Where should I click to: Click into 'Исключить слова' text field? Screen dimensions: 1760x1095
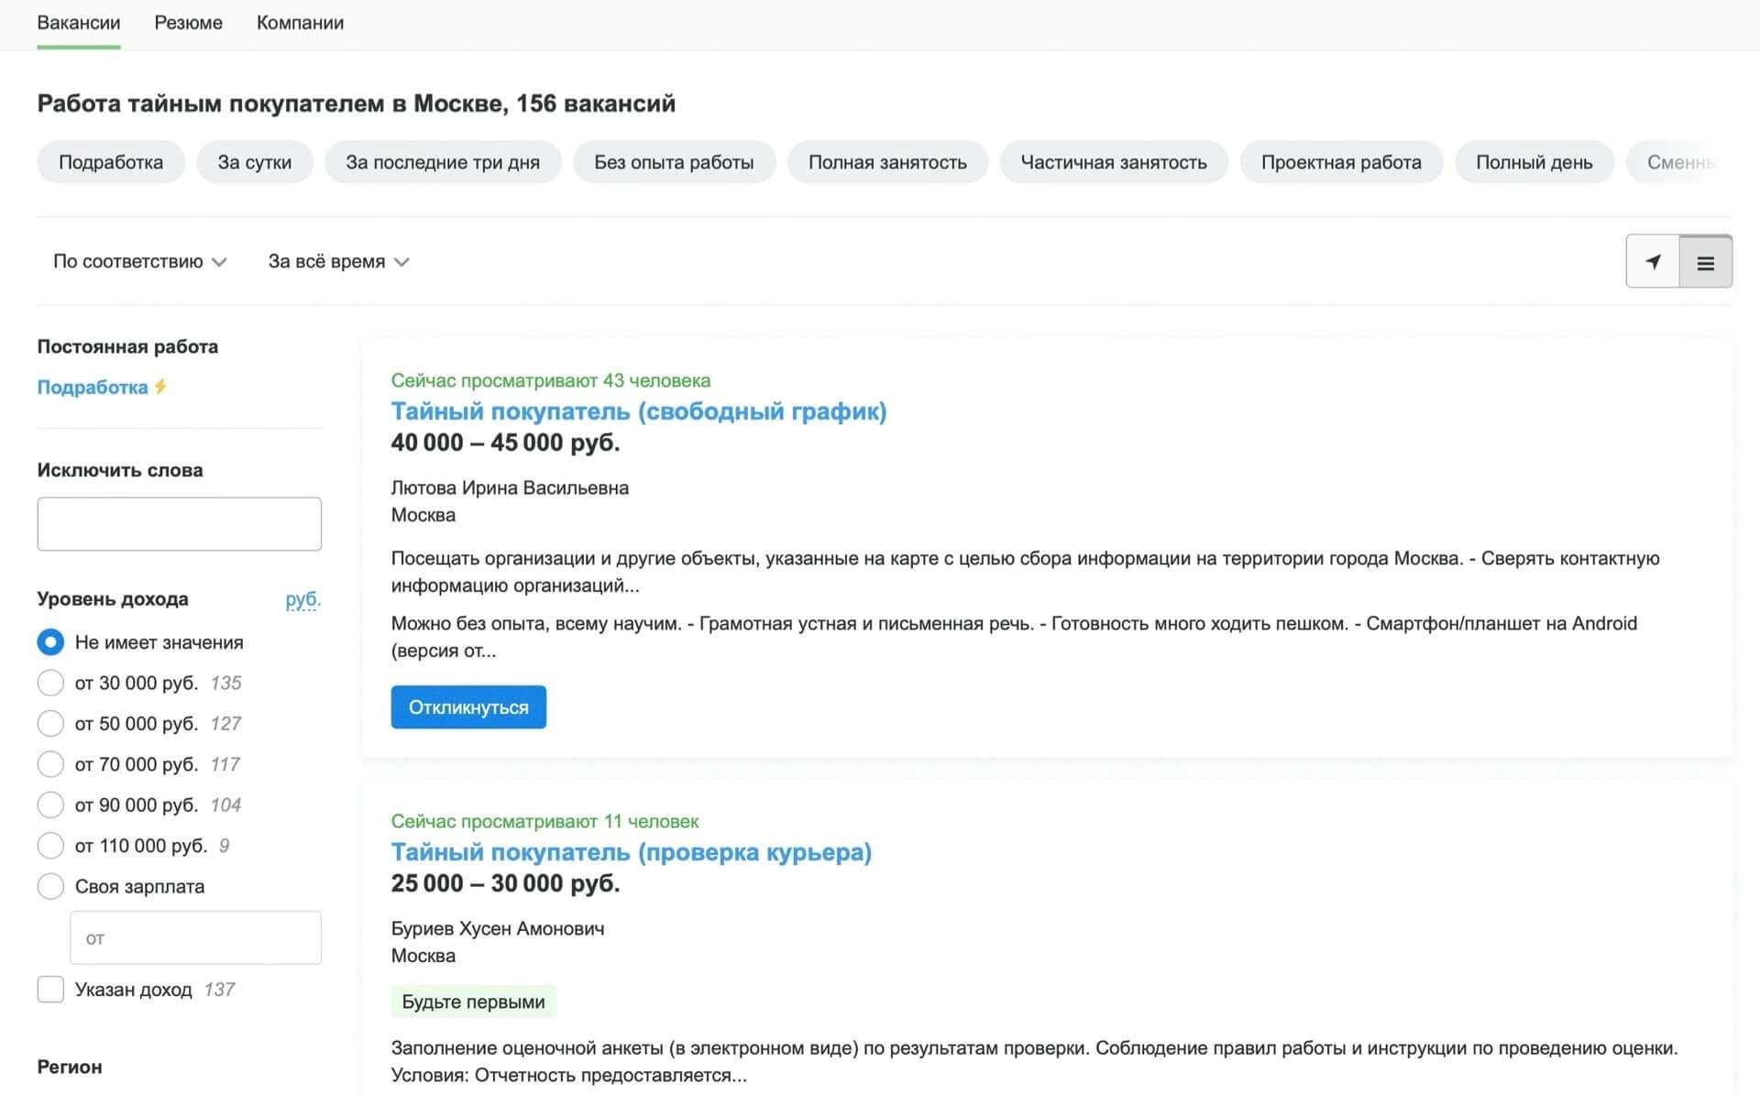tap(179, 524)
